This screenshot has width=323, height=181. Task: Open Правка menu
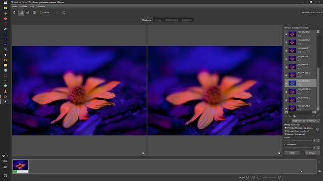coord(24,7)
